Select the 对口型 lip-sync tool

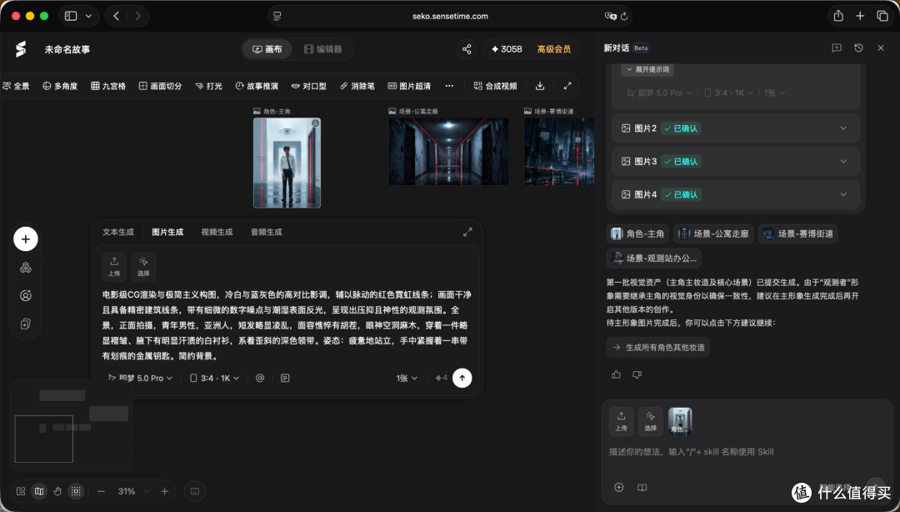(309, 86)
